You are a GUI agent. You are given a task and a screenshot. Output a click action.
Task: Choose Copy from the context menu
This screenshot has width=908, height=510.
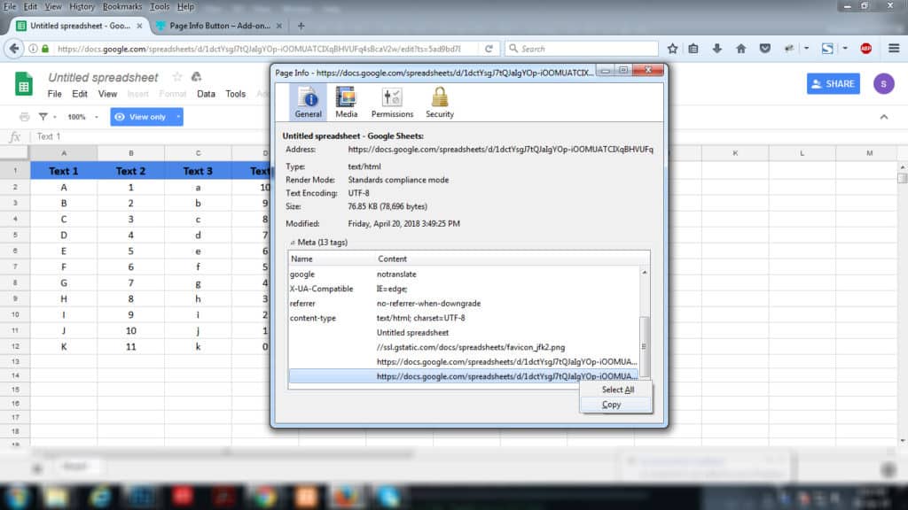point(616,405)
